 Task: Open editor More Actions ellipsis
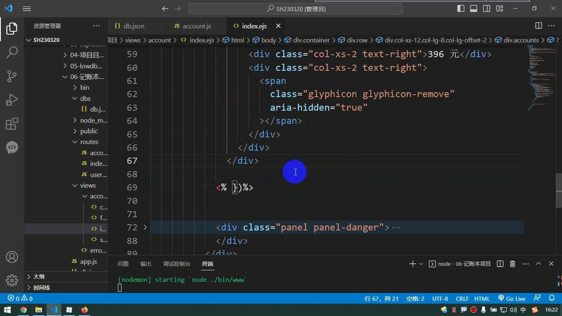[551, 26]
